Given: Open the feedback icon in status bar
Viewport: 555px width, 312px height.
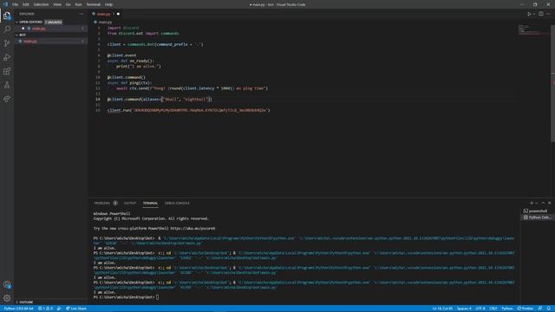Looking at the screenshot, I should point(540,309).
